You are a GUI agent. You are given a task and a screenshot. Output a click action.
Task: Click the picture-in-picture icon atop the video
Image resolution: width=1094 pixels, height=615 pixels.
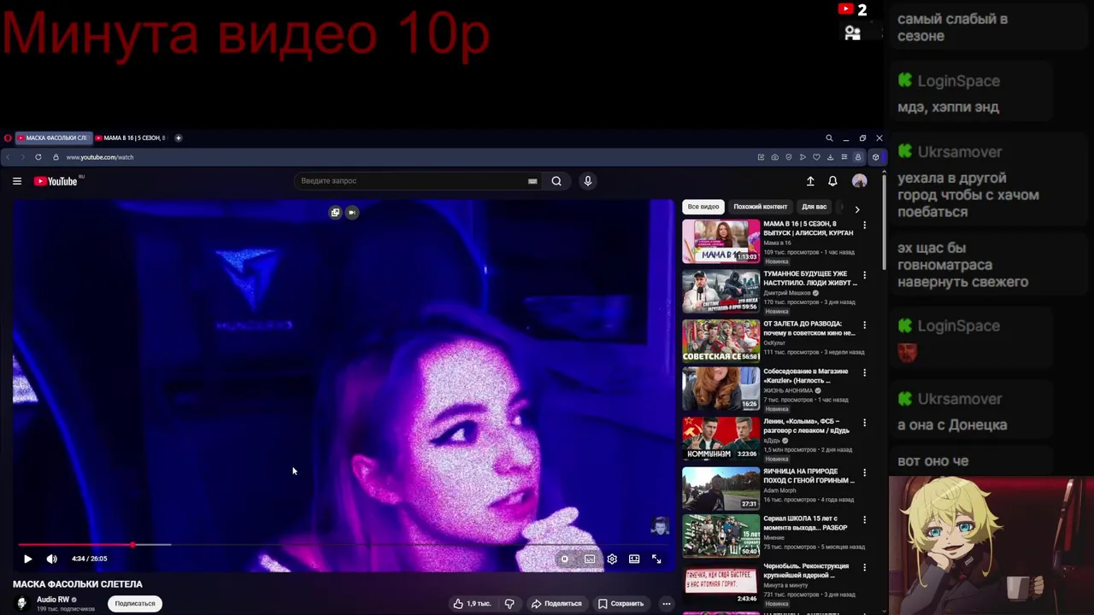click(x=335, y=213)
